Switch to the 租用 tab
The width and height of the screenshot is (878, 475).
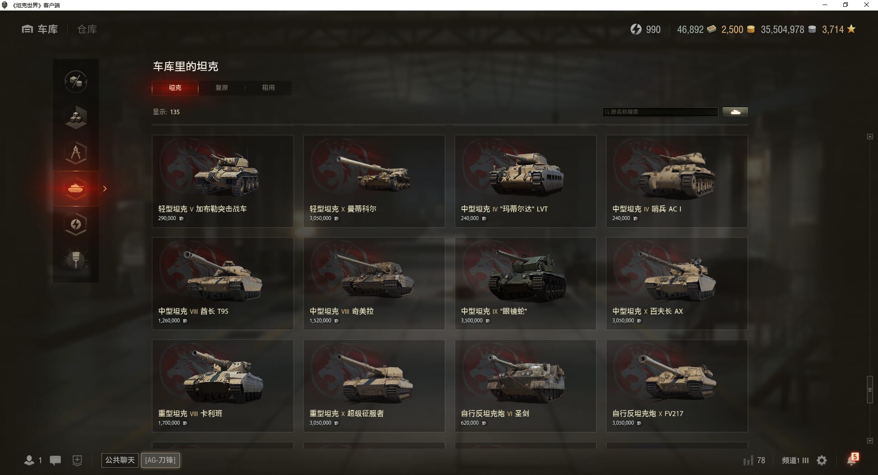pos(268,88)
